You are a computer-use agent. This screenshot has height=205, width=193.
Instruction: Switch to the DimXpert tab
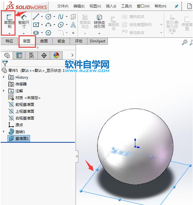click(x=97, y=41)
